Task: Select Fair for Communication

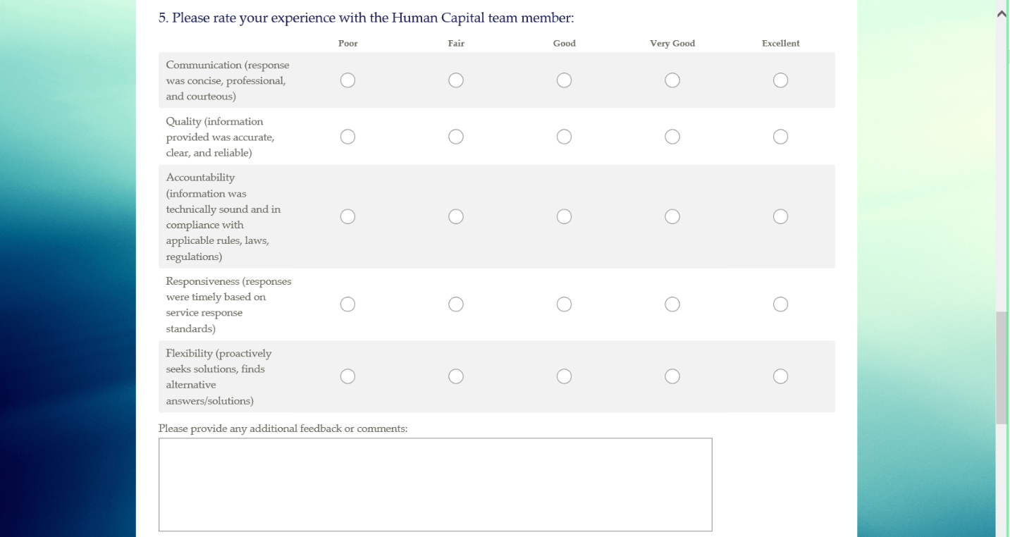Action: (x=456, y=80)
